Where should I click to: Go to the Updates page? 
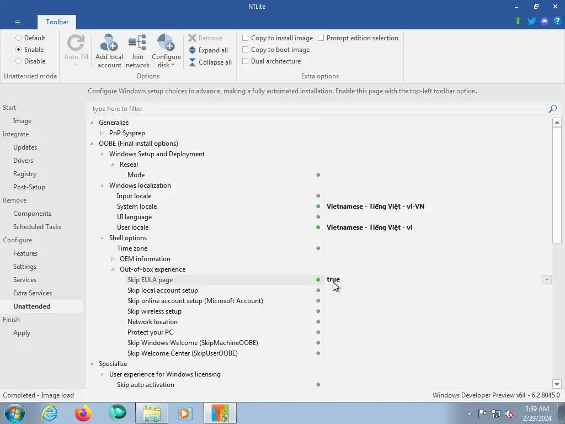(25, 147)
